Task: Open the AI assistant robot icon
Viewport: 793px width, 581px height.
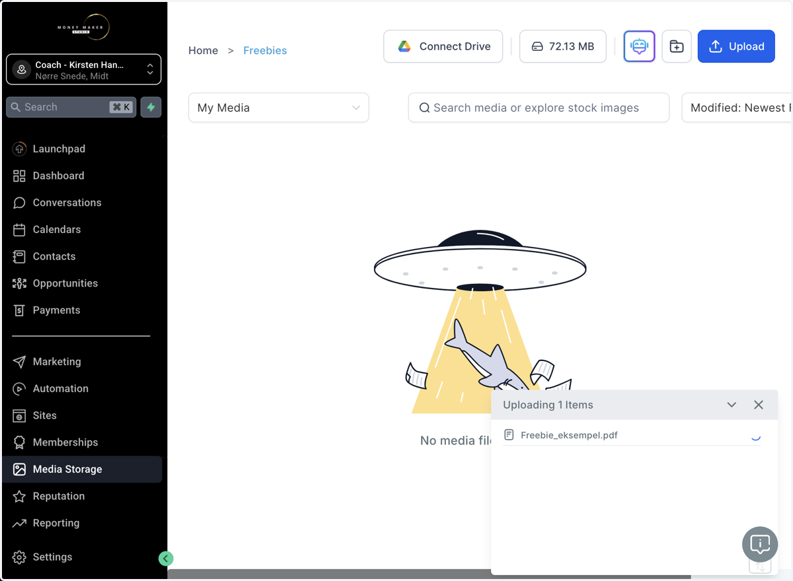Action: (x=639, y=46)
